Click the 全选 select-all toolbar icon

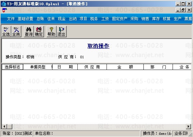pyautogui.click(x=6, y=31)
